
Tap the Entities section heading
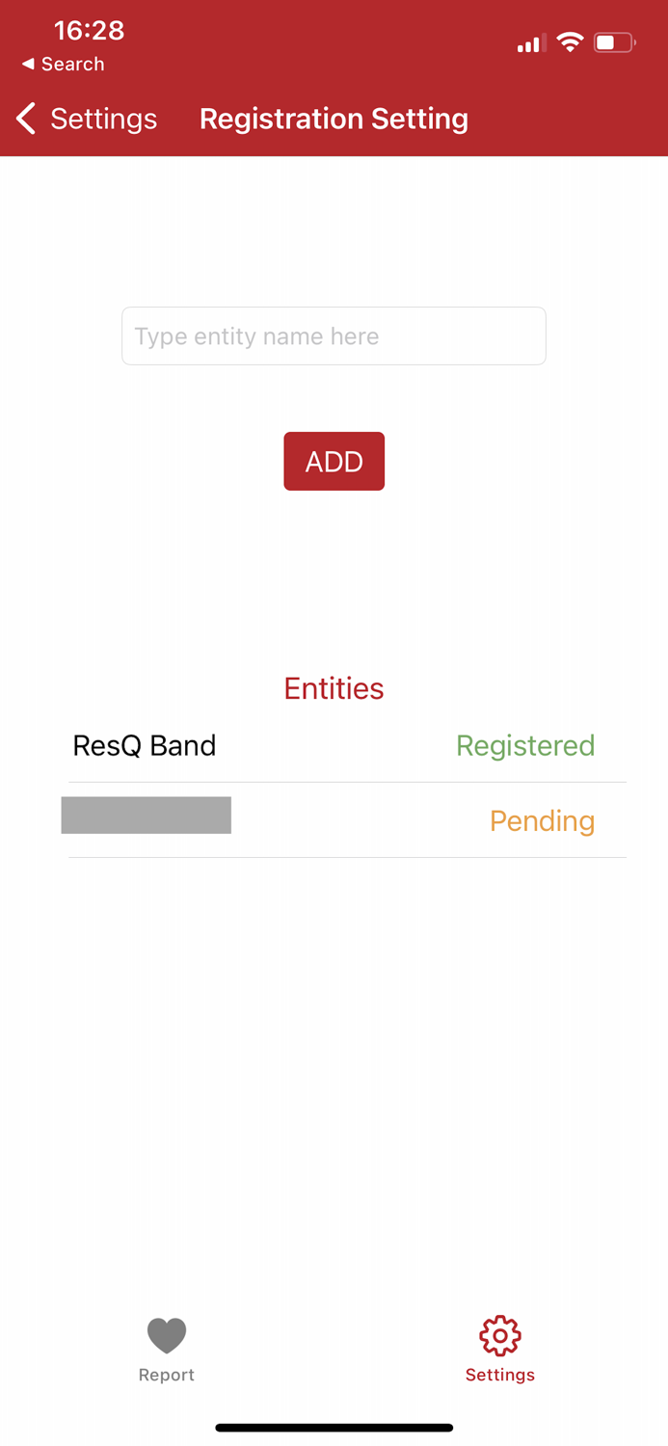tap(334, 688)
